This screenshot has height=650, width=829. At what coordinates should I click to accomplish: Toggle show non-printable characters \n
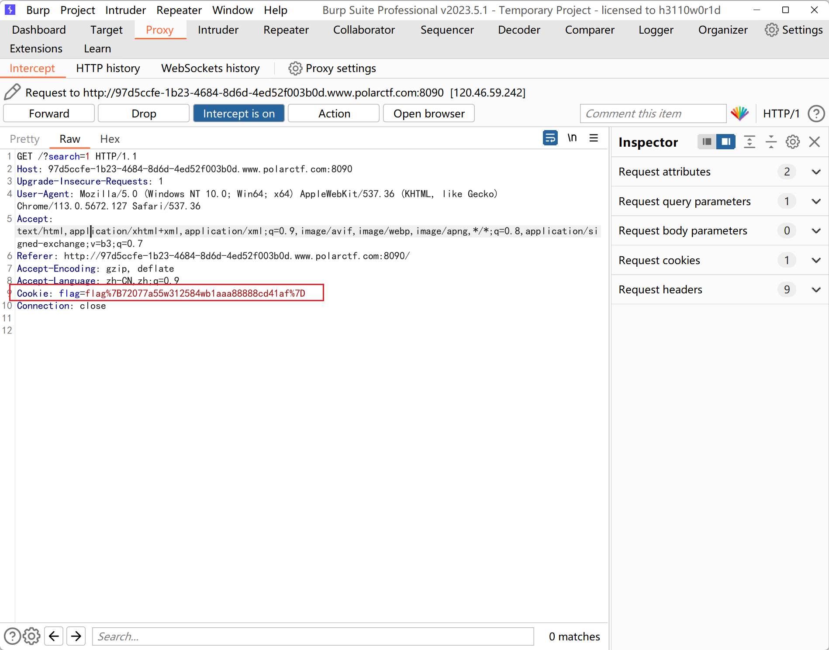pos(572,138)
